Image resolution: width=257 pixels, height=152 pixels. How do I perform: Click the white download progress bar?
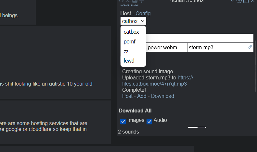tap(197, 127)
